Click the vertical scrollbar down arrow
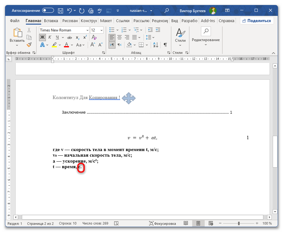Viewport: 283px width, 232px height. [275, 212]
